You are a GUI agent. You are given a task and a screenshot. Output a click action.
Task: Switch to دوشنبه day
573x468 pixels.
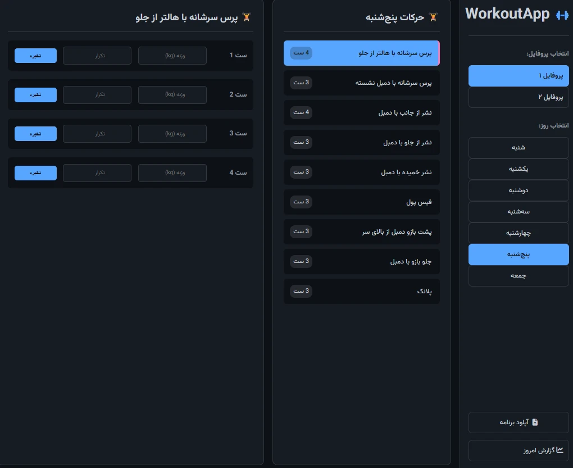(x=519, y=190)
